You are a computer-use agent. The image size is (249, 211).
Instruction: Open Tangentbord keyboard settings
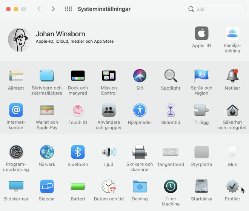[171, 152]
